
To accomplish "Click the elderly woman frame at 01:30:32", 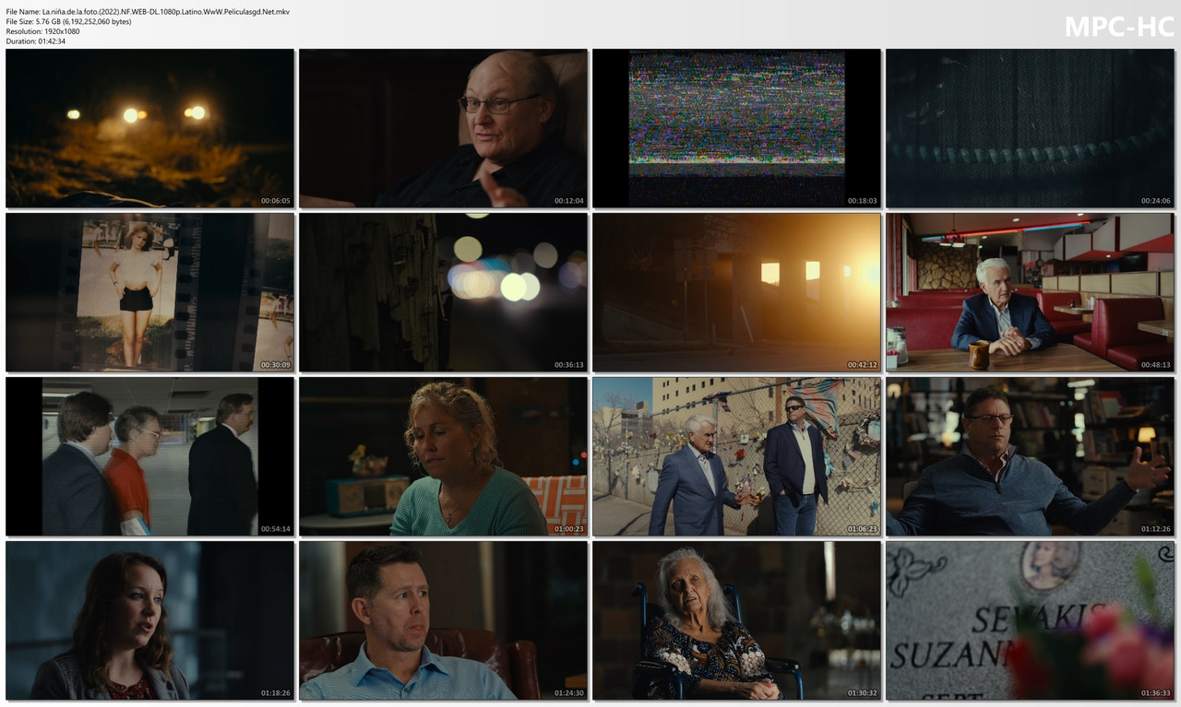I will tap(736, 620).
